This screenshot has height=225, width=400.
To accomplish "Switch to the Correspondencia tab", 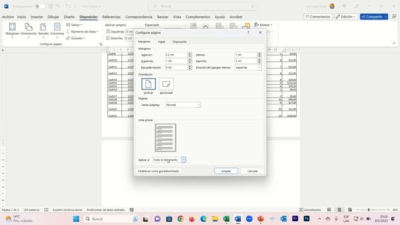I will (x=139, y=17).
